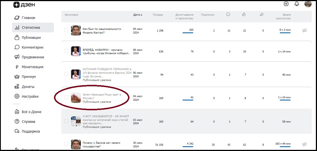Screen dimensions: 317x151
Task: Click the Всё о Дзене flame icon
Action: pyautogui.click(x=17, y=112)
